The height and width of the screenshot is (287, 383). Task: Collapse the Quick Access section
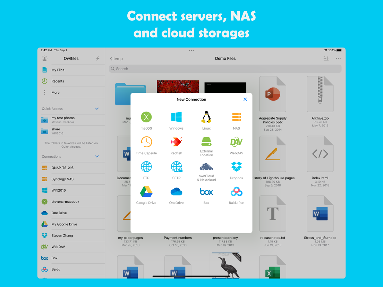click(x=97, y=108)
